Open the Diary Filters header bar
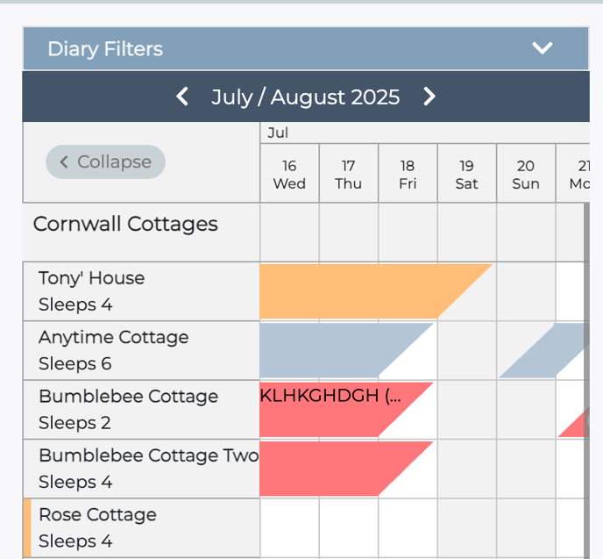 [263, 48]
